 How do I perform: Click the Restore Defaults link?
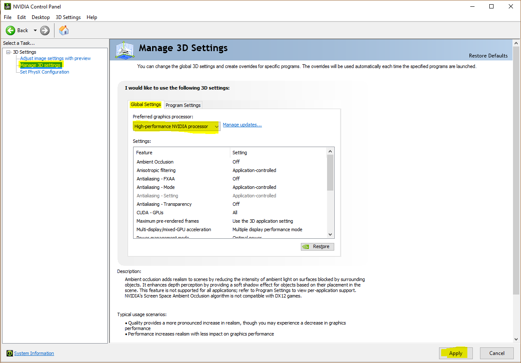pyautogui.click(x=488, y=55)
